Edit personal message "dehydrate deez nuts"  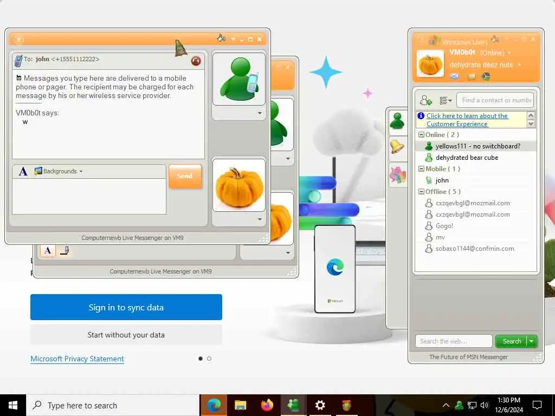[x=485, y=65]
